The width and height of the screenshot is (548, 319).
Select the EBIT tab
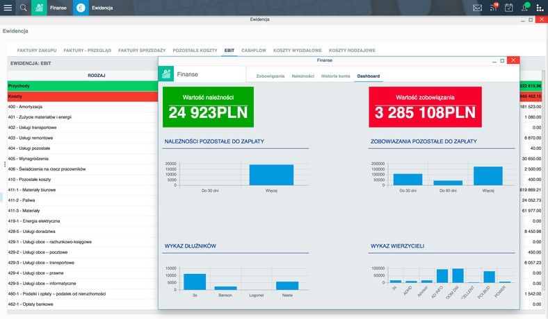(x=229, y=50)
